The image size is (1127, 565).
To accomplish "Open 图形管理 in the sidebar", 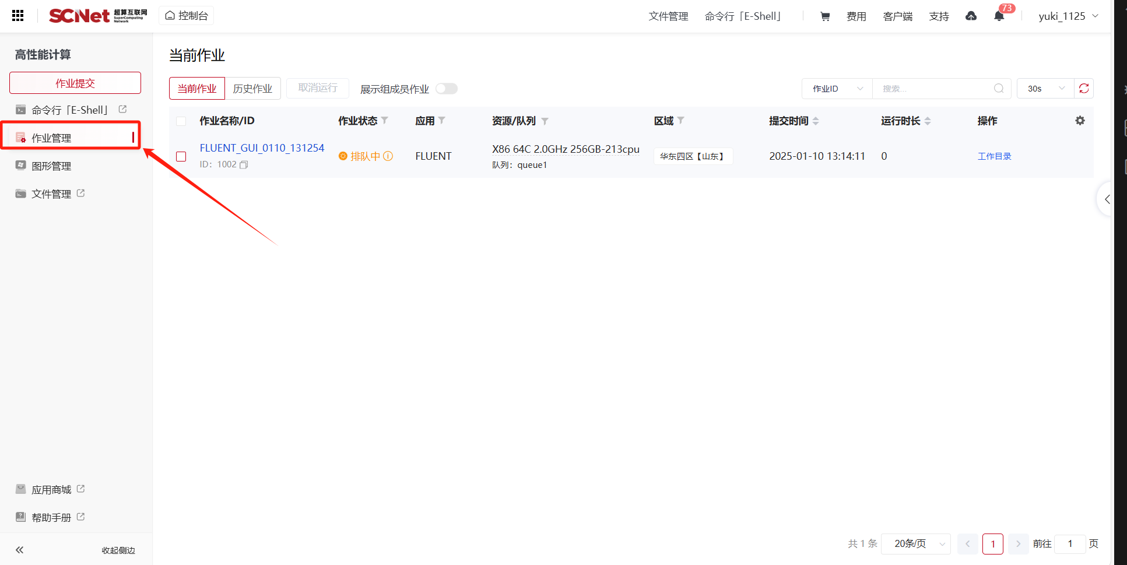I will (x=51, y=166).
